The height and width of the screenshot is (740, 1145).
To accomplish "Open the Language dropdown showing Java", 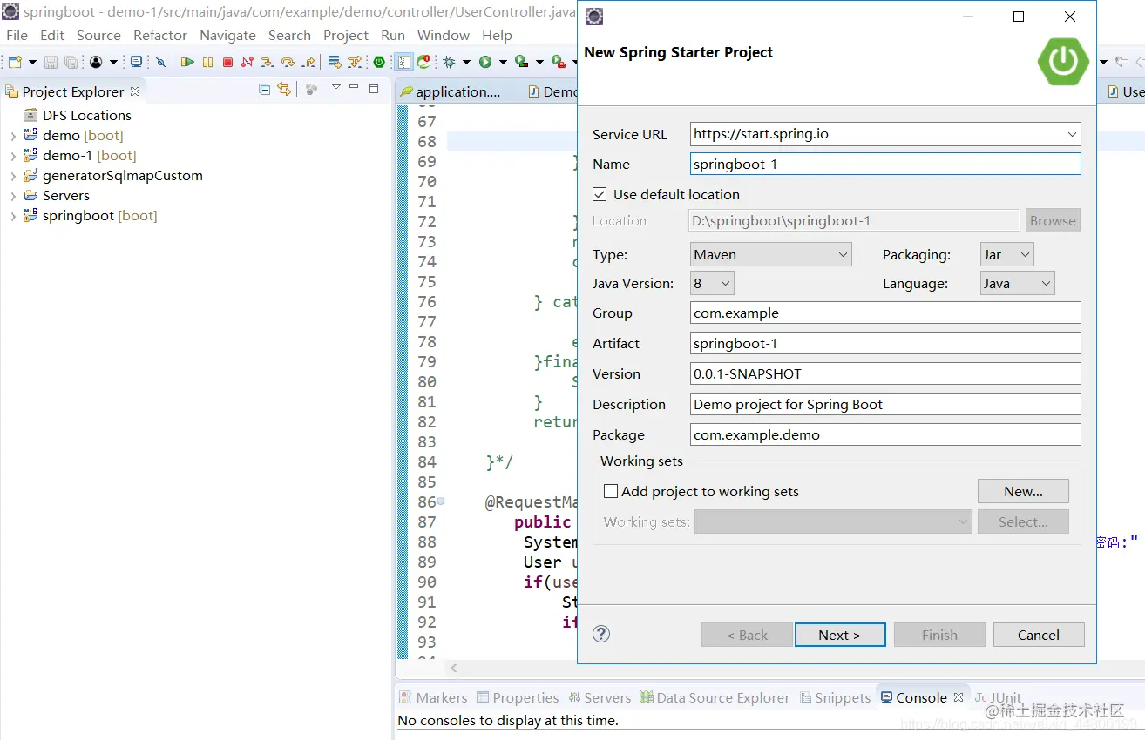I will [1017, 283].
